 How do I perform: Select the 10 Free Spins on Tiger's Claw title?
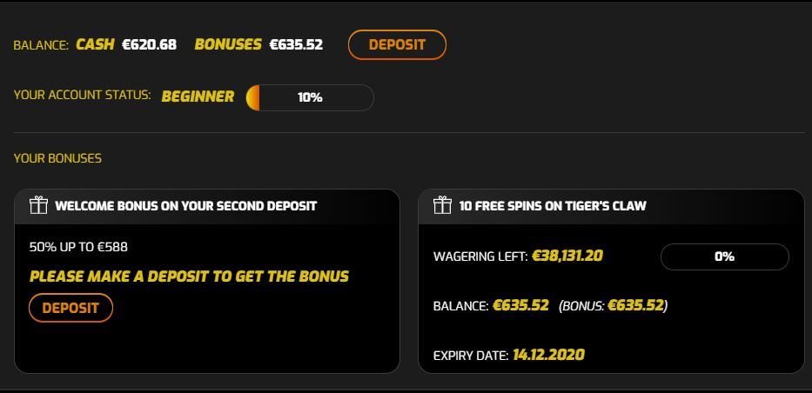(x=553, y=206)
